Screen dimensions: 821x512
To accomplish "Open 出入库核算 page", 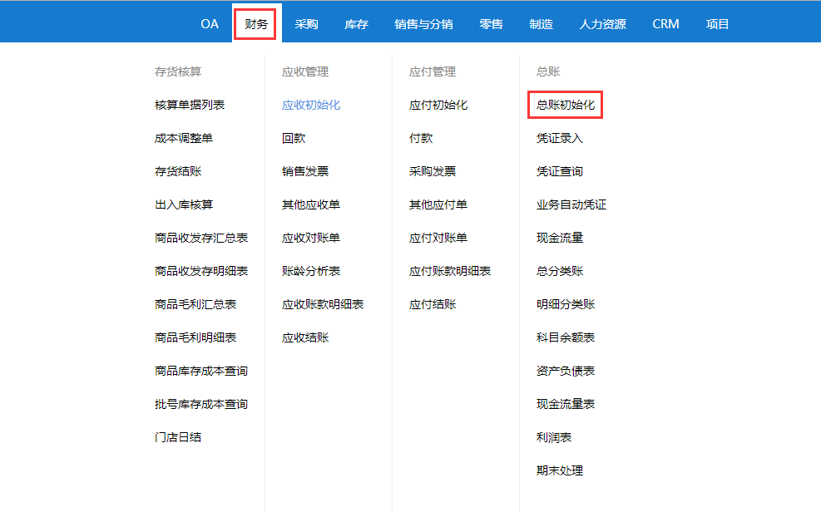I will pyautogui.click(x=184, y=204).
